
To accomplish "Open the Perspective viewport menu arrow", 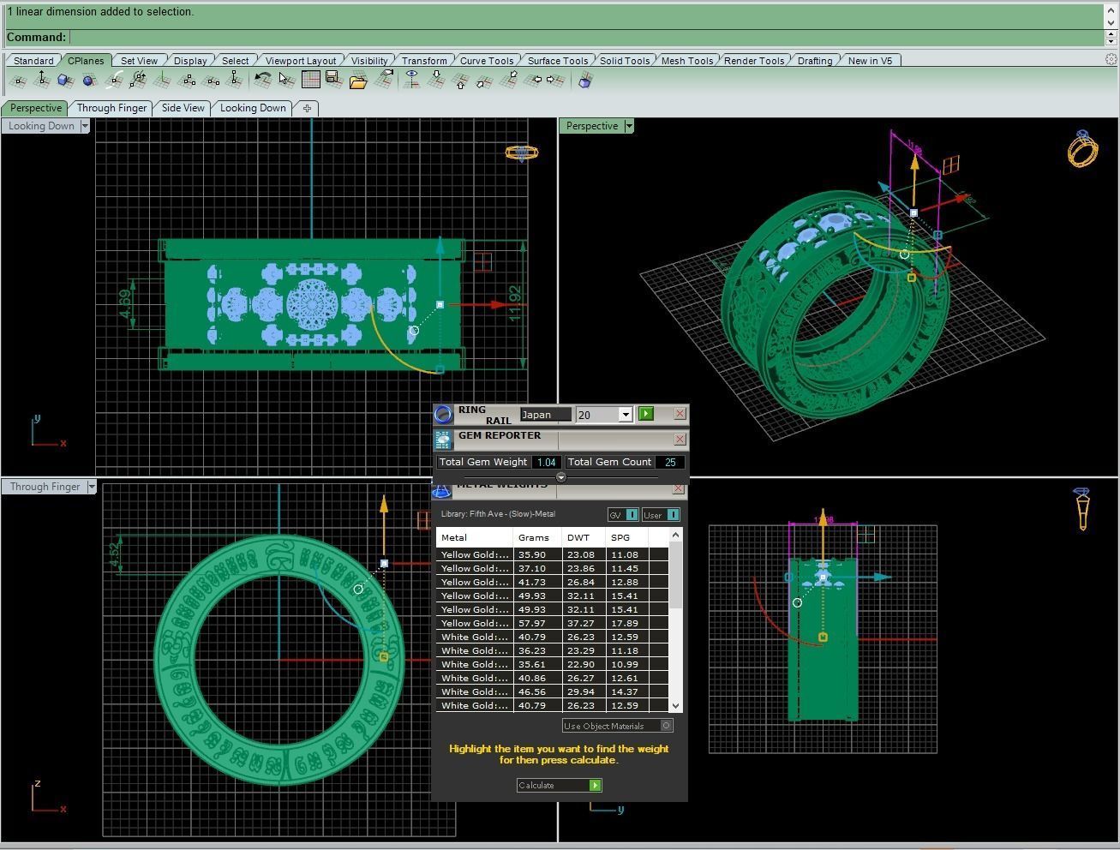I will coord(629,126).
